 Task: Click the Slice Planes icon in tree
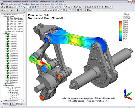coord(6,84)
